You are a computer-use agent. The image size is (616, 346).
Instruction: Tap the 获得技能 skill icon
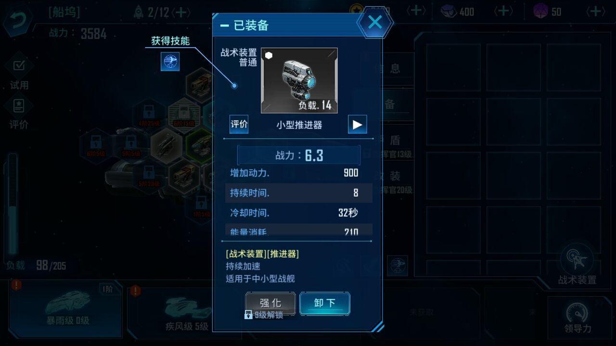(x=170, y=62)
